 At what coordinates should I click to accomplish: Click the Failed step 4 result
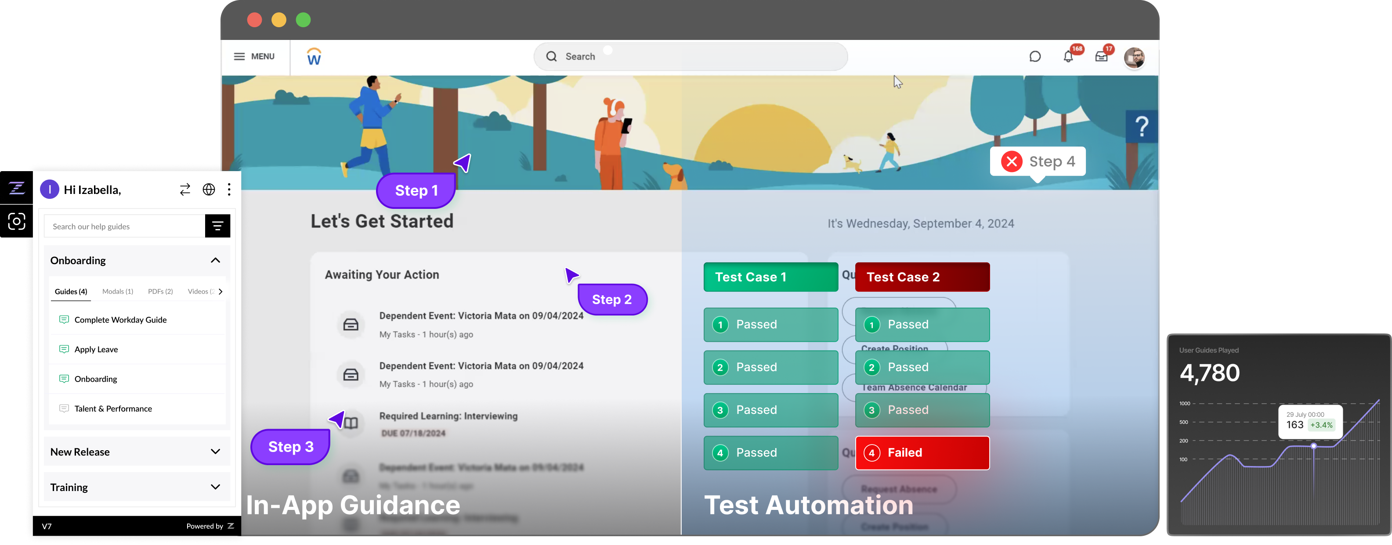click(922, 453)
